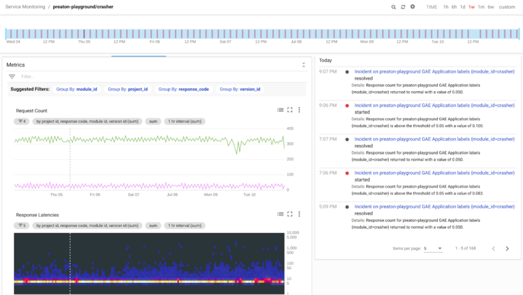Image resolution: width=523 pixels, height=295 pixels.
Task: Apply Group By module_id suggested filter
Action: click(x=76, y=89)
